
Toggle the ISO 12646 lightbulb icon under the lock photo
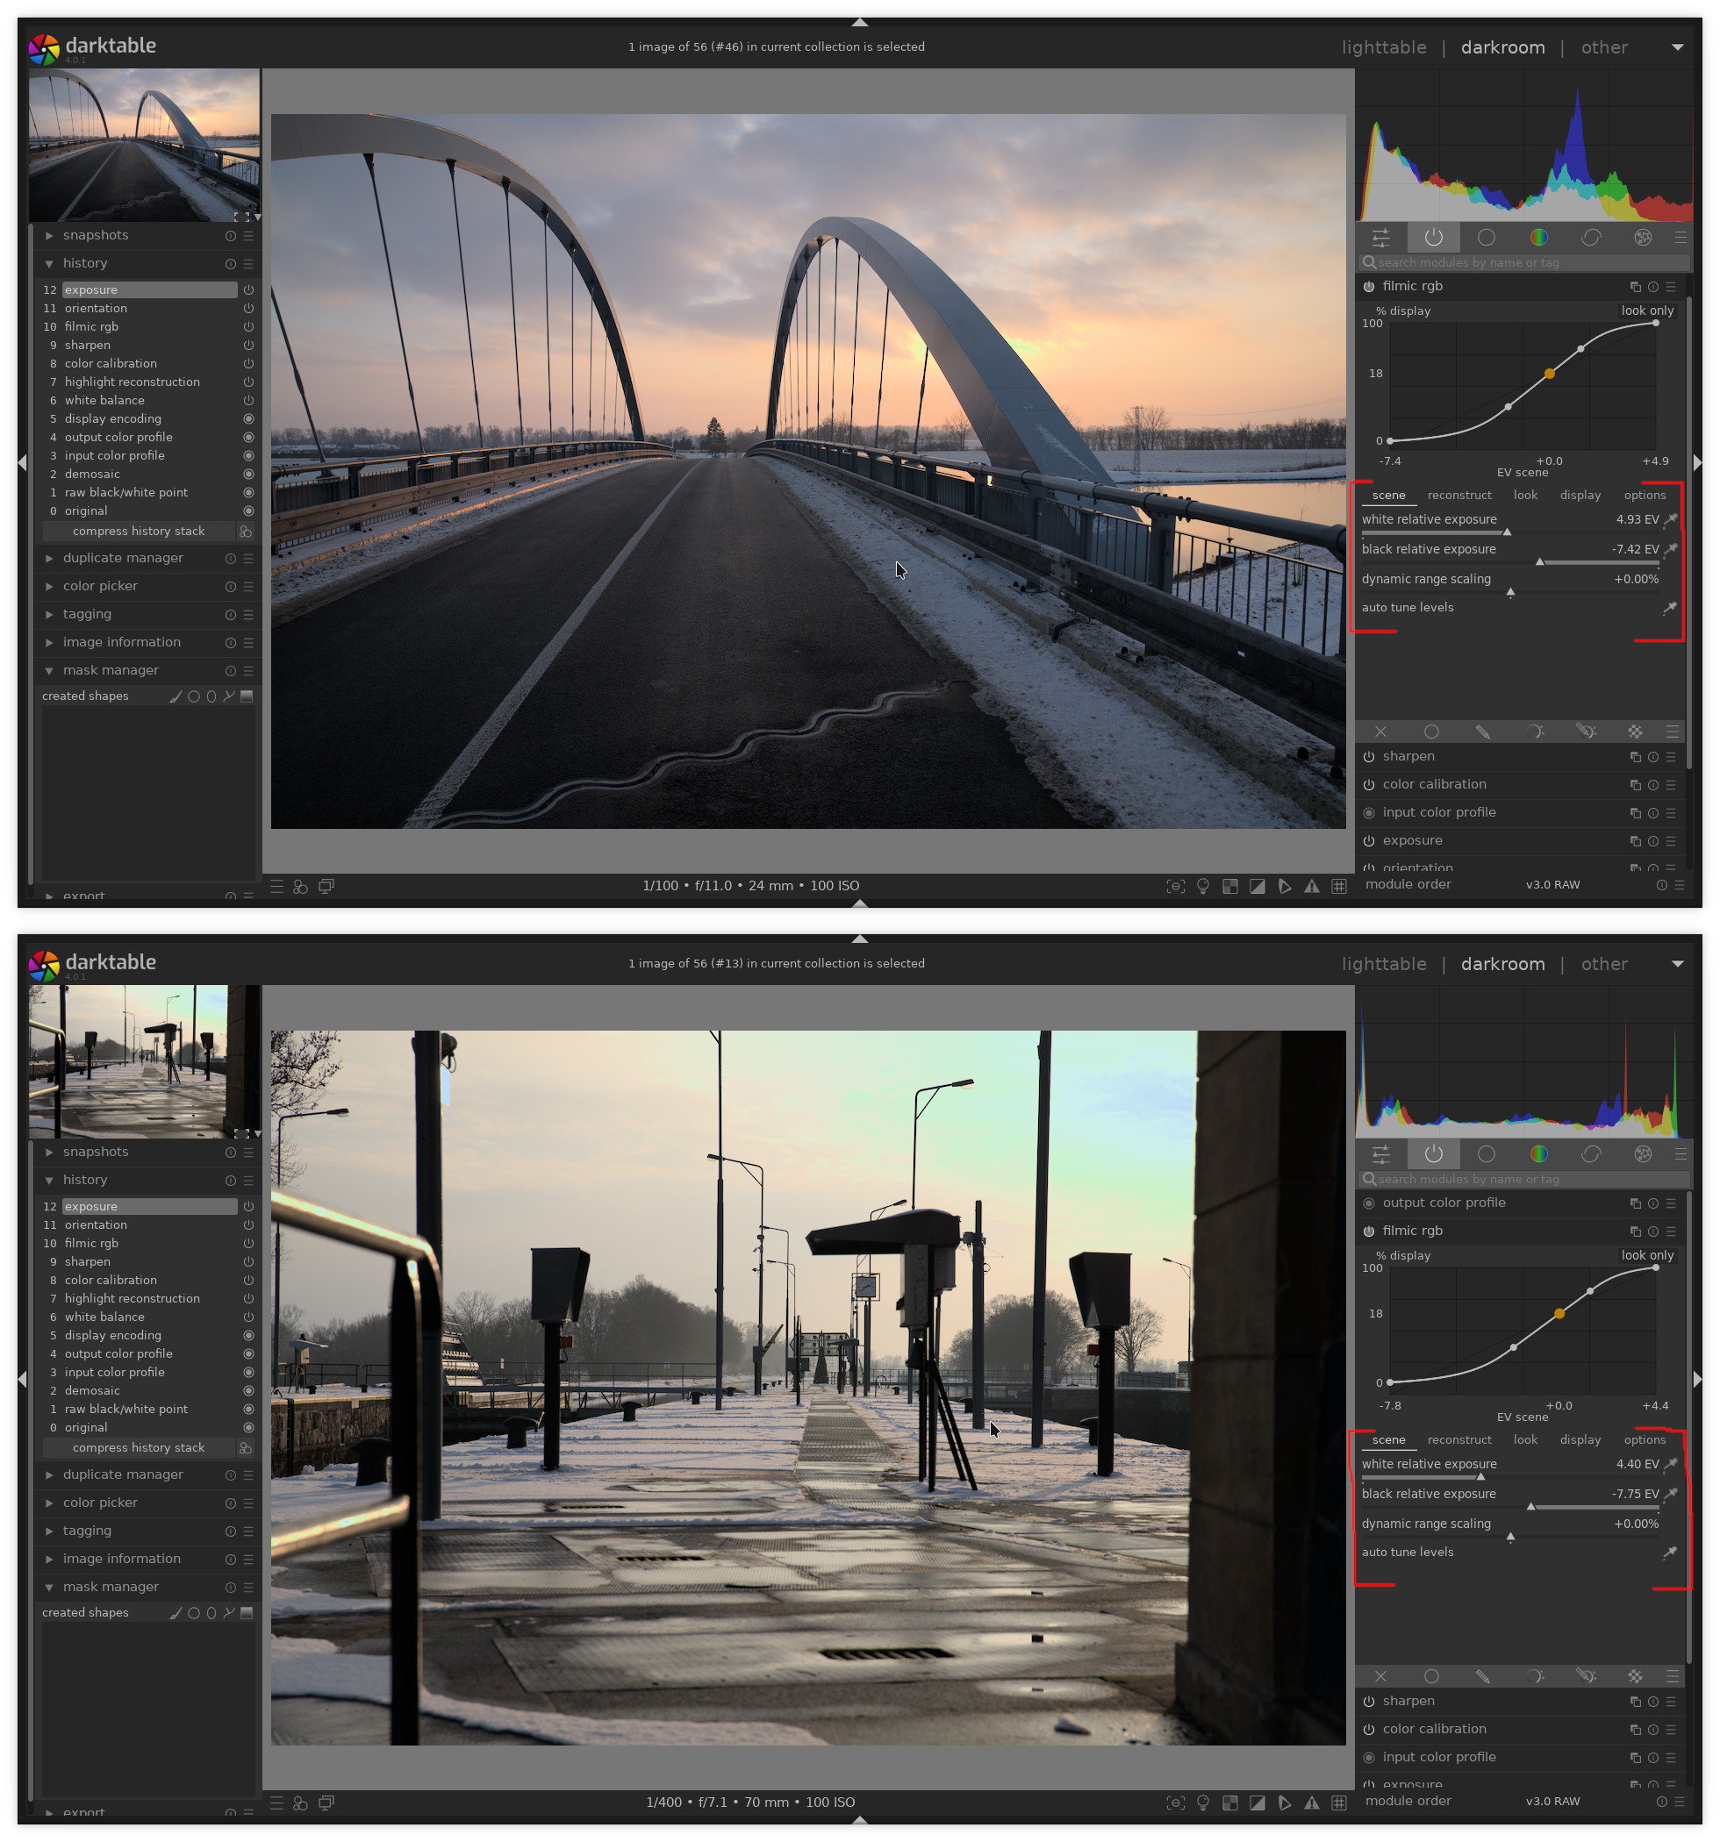point(1202,1803)
